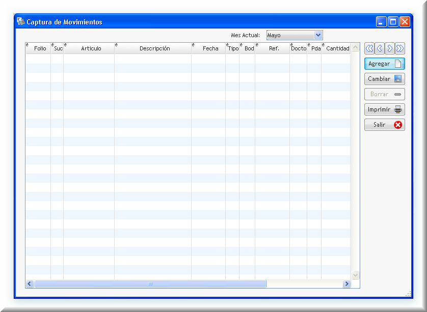427x312 pixels.
Task: Go to last record navigation button
Action: pyautogui.click(x=400, y=48)
